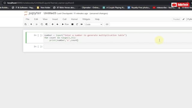Screen dimensions: 192x108
Task: Open the Cell menu
Action: pos(64,19)
